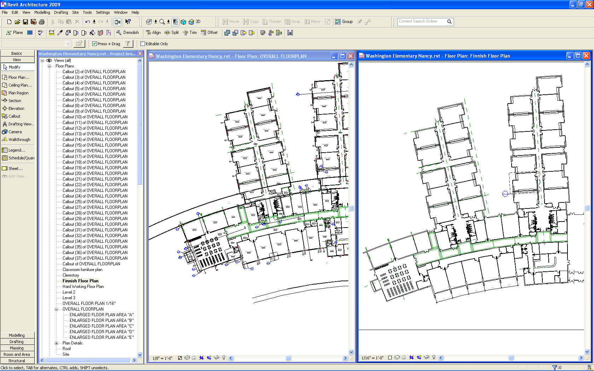Click the Save icon in toolbar
Viewport: 594px width, 371px height.
point(25,22)
